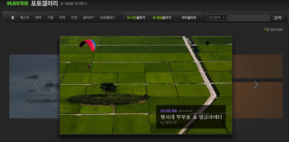
Task: Expand the 사진검색 search type dropdown
Action: pyautogui.click(x=216, y=18)
